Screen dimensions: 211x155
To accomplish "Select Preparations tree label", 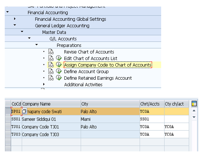I will click(x=69, y=45).
